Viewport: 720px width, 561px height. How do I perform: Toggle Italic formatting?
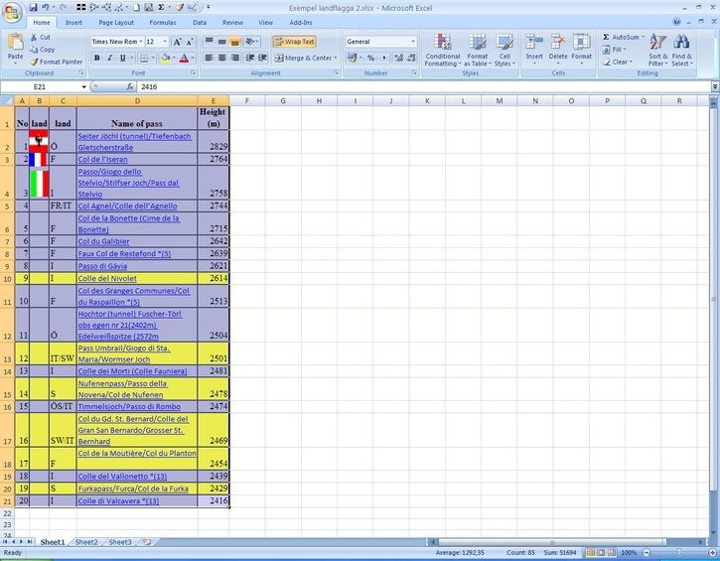click(x=109, y=59)
